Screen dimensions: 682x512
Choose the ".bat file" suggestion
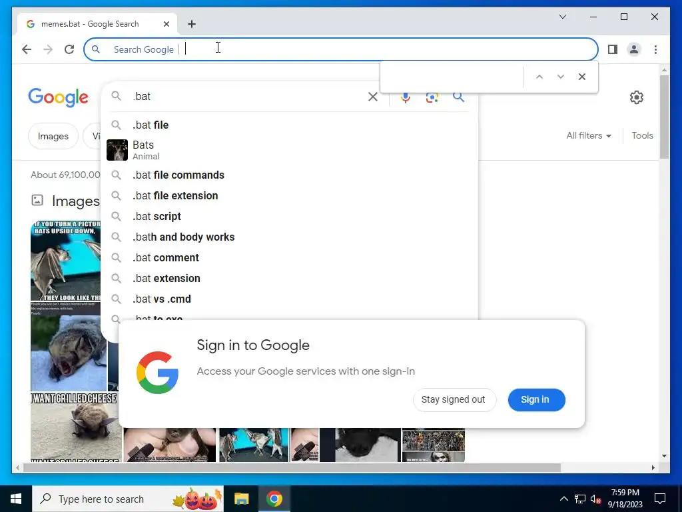(289, 125)
